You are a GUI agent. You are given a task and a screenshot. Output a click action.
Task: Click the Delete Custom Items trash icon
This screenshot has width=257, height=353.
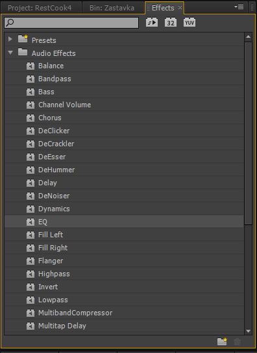237,341
